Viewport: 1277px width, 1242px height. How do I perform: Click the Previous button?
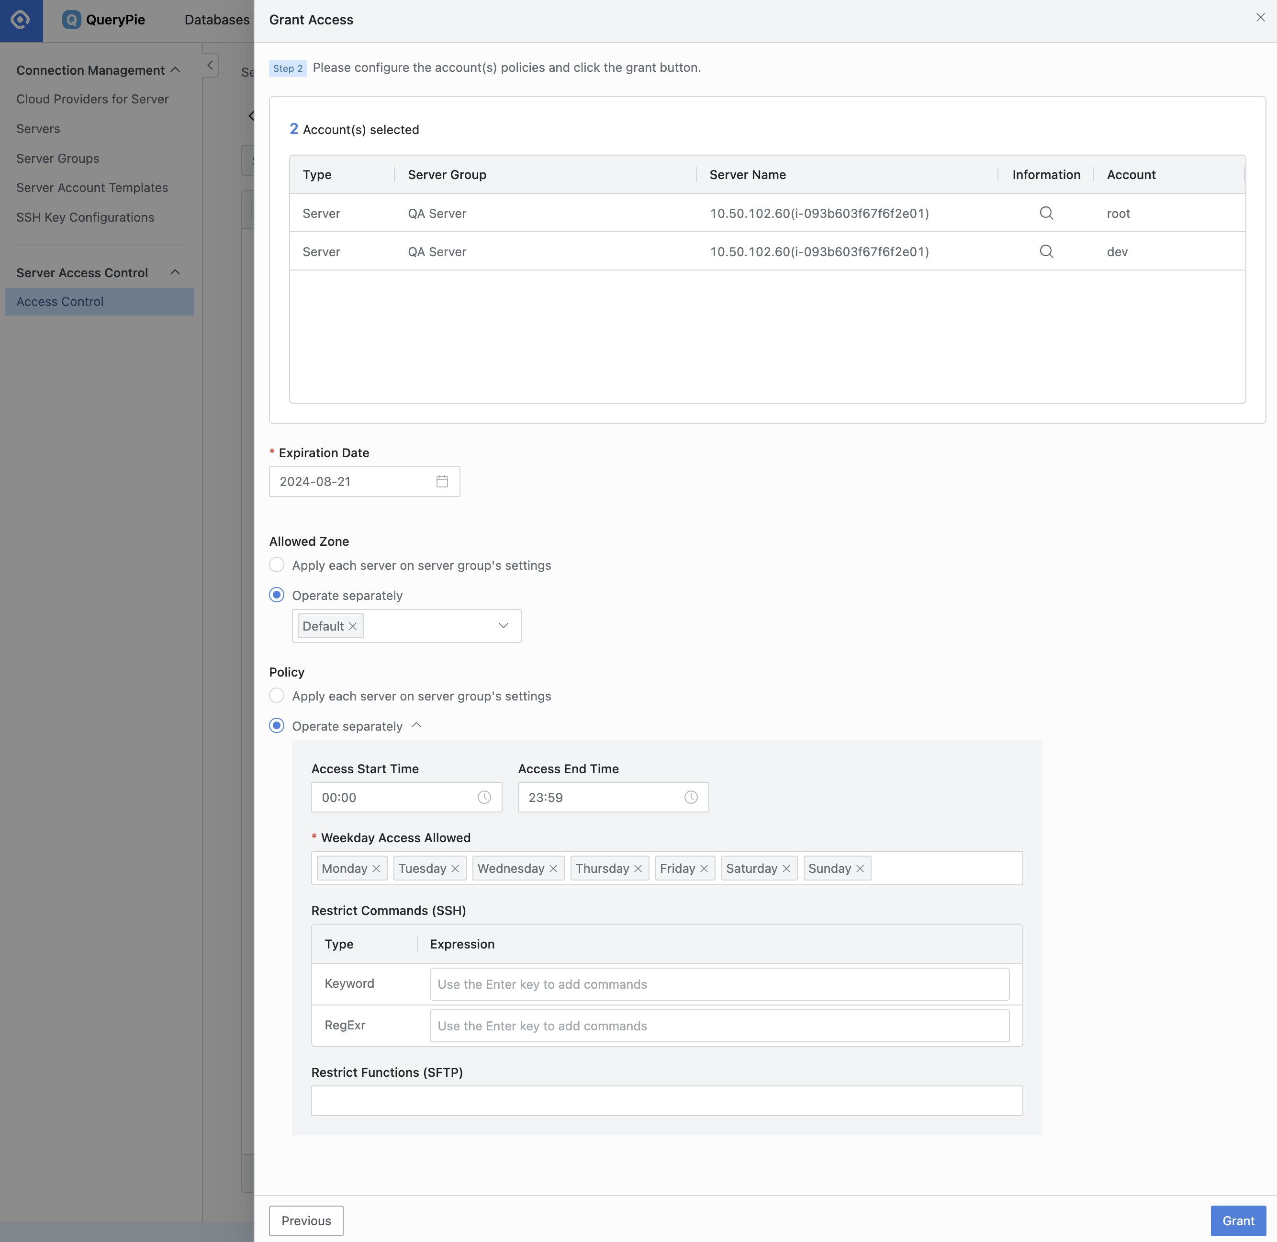306,1220
